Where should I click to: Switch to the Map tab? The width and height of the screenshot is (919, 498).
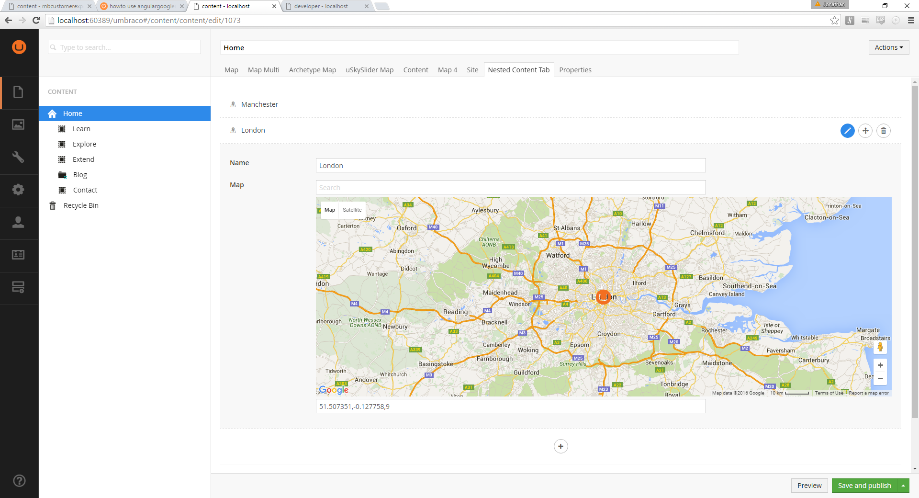pos(231,70)
